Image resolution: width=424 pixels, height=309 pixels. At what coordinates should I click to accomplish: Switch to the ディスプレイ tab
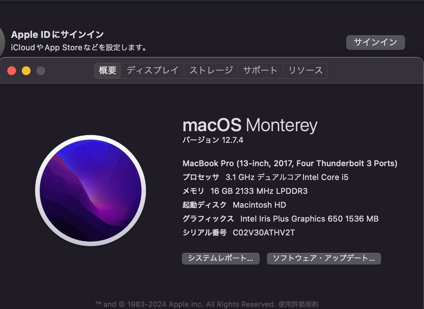point(152,70)
